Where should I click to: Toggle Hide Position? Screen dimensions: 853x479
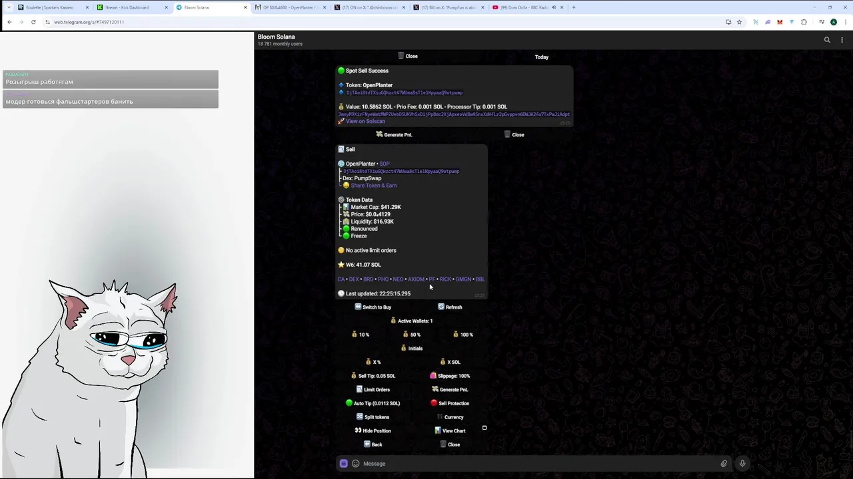(x=373, y=431)
